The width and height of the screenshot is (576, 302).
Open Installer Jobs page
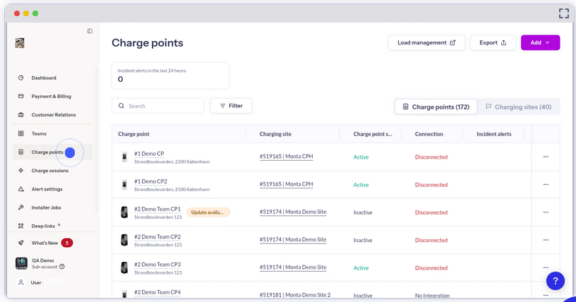(46, 207)
